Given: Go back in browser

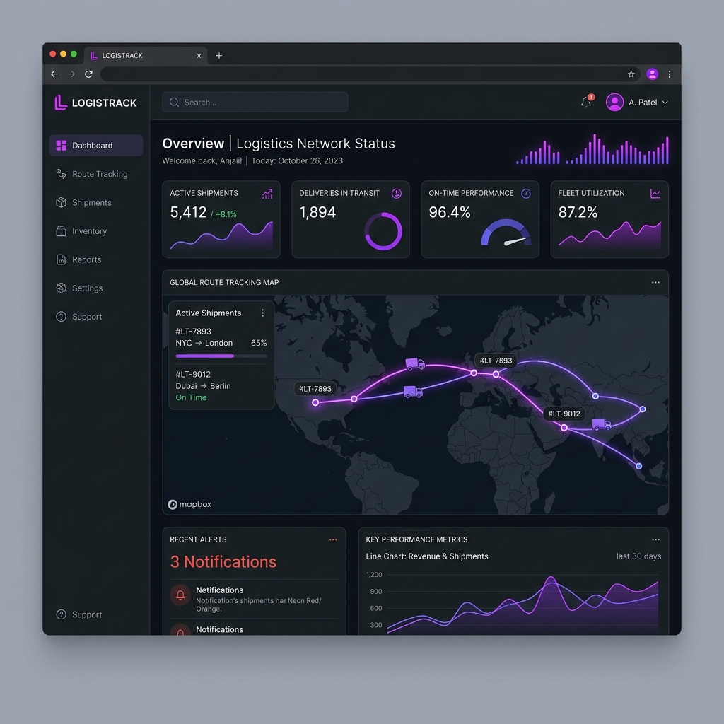Looking at the screenshot, I should tap(54, 74).
